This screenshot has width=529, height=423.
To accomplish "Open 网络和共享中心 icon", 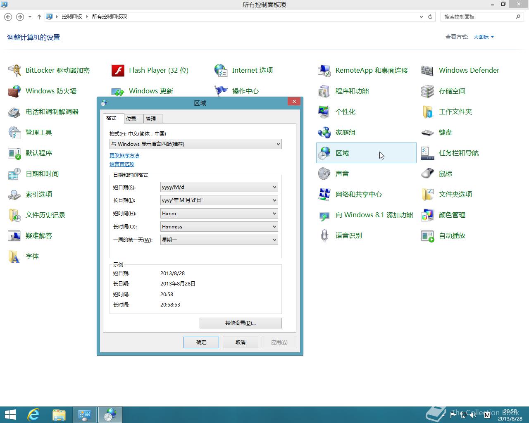I will click(324, 195).
